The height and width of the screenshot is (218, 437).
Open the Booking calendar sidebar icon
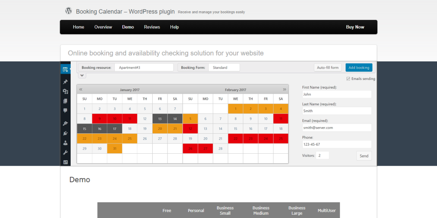point(66,69)
